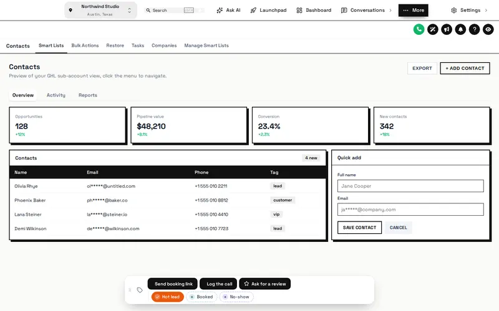Open the notifications bell icon

[x=460, y=29]
